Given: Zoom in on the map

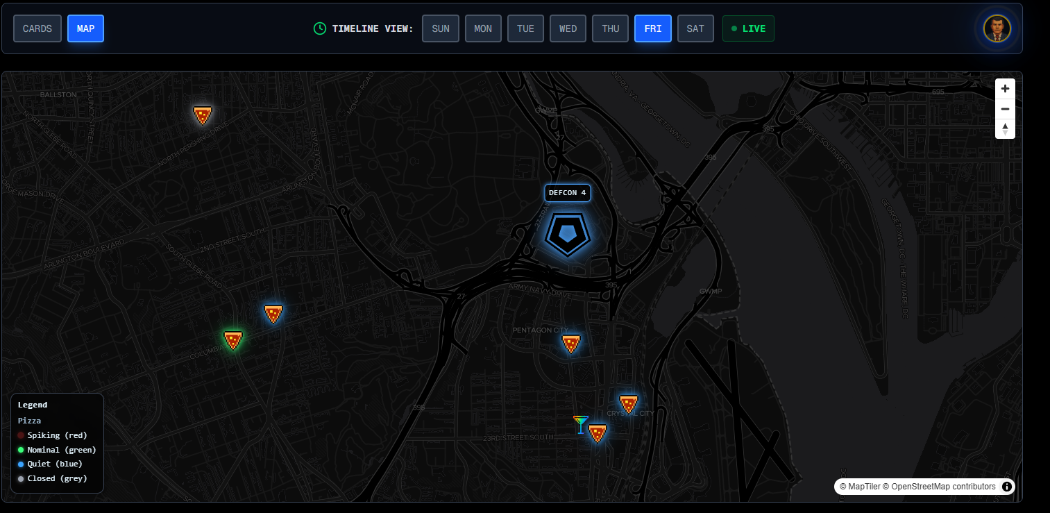Looking at the screenshot, I should pos(1005,89).
